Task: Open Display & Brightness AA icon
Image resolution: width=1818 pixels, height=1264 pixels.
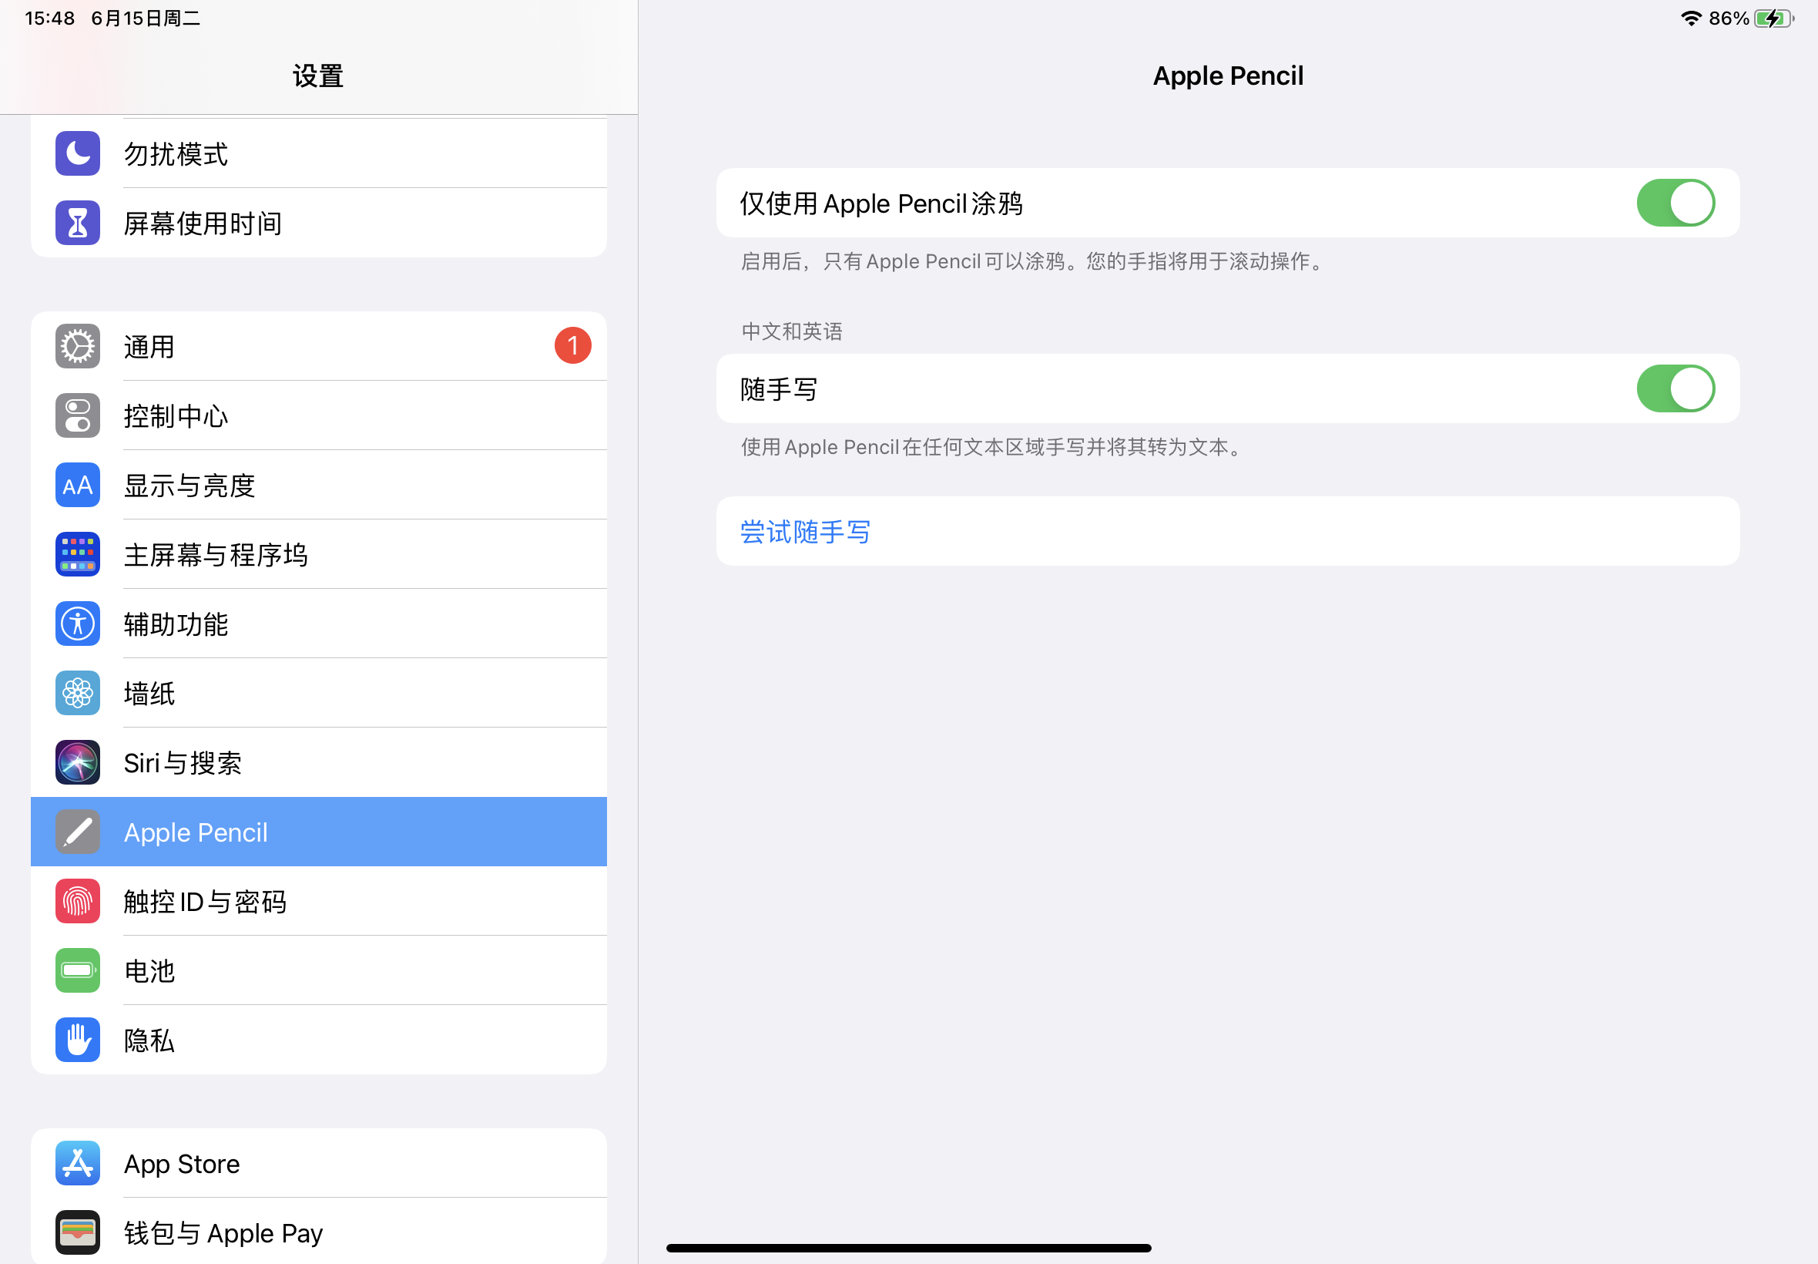Action: tap(78, 486)
